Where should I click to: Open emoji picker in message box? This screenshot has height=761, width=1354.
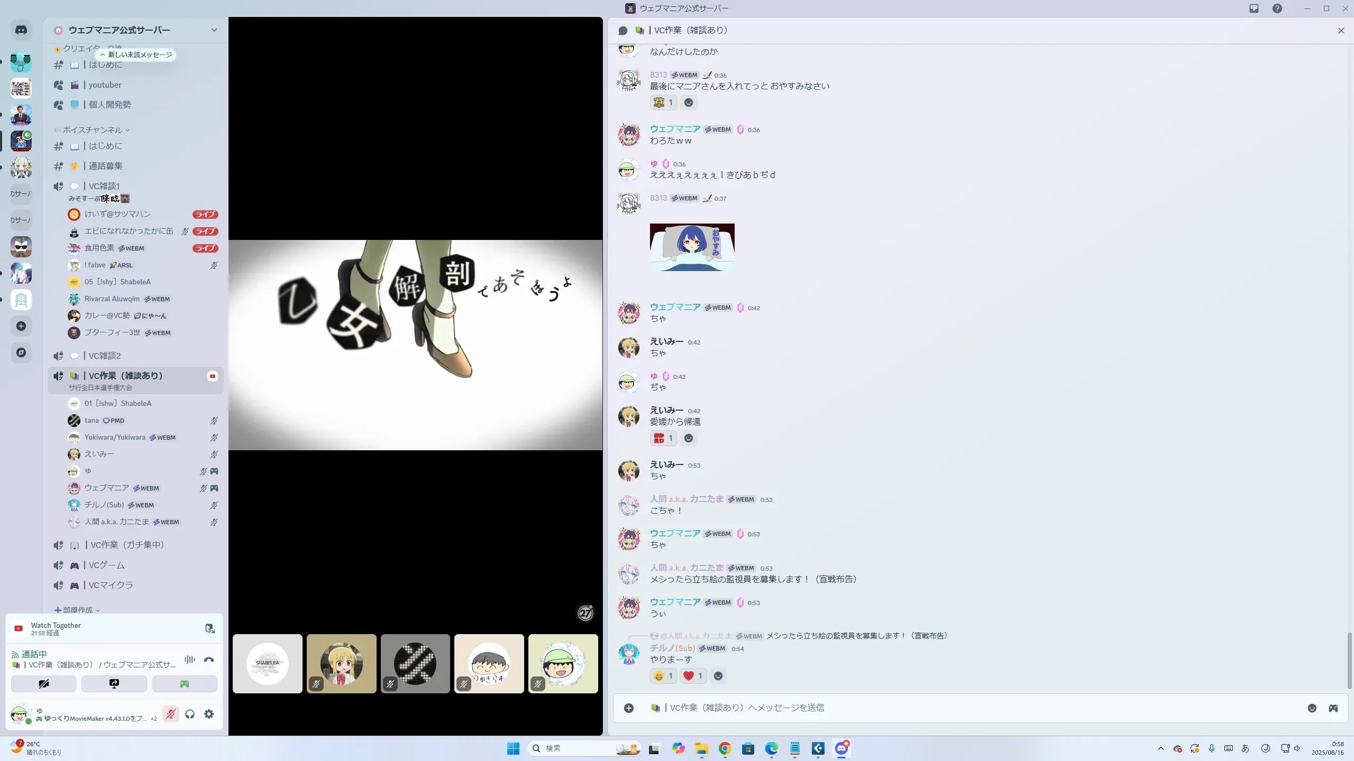pos(1312,708)
